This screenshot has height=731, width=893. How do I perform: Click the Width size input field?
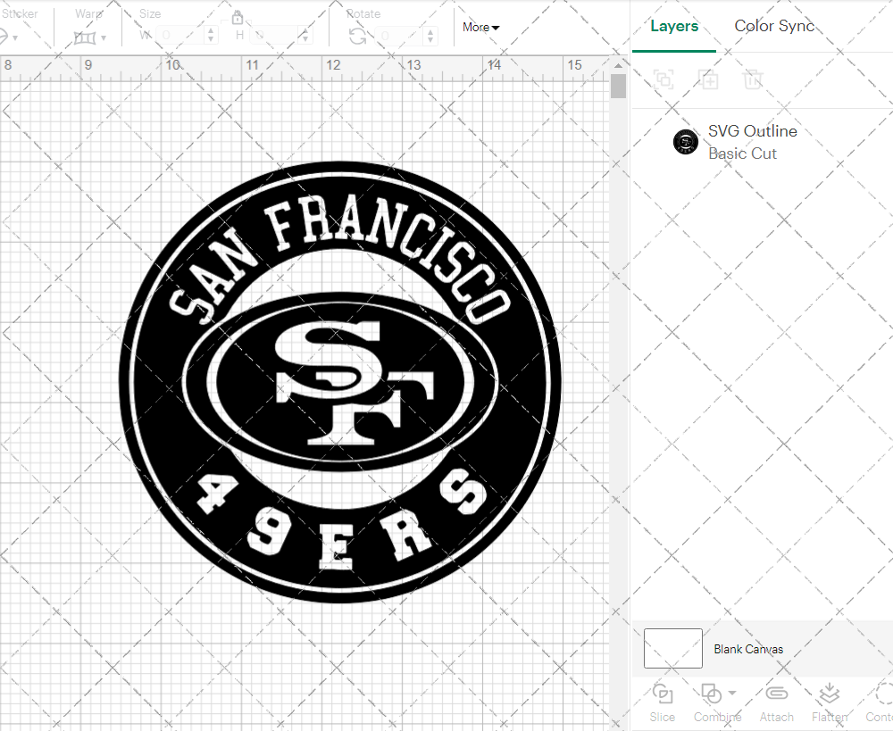click(180, 36)
